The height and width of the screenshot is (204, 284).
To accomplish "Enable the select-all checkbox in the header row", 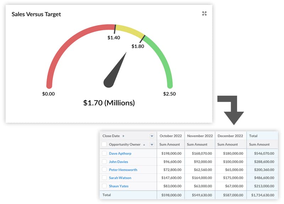I will [104, 144].
